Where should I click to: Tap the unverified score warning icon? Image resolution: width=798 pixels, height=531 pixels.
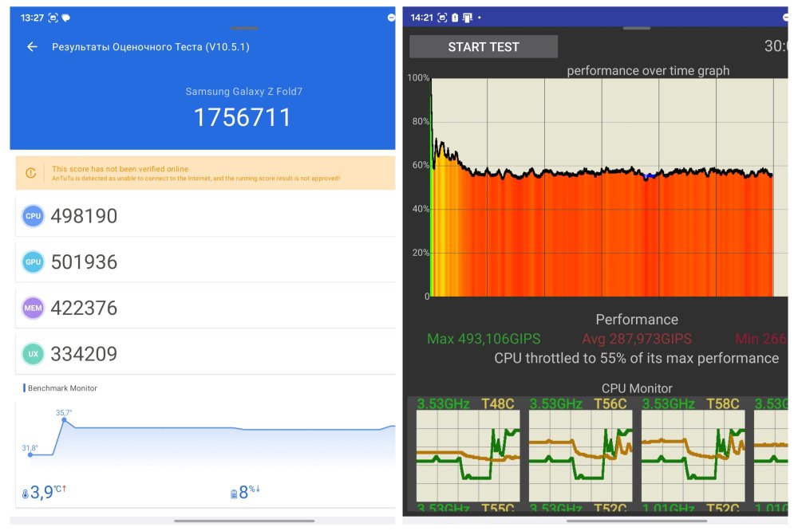tap(30, 173)
